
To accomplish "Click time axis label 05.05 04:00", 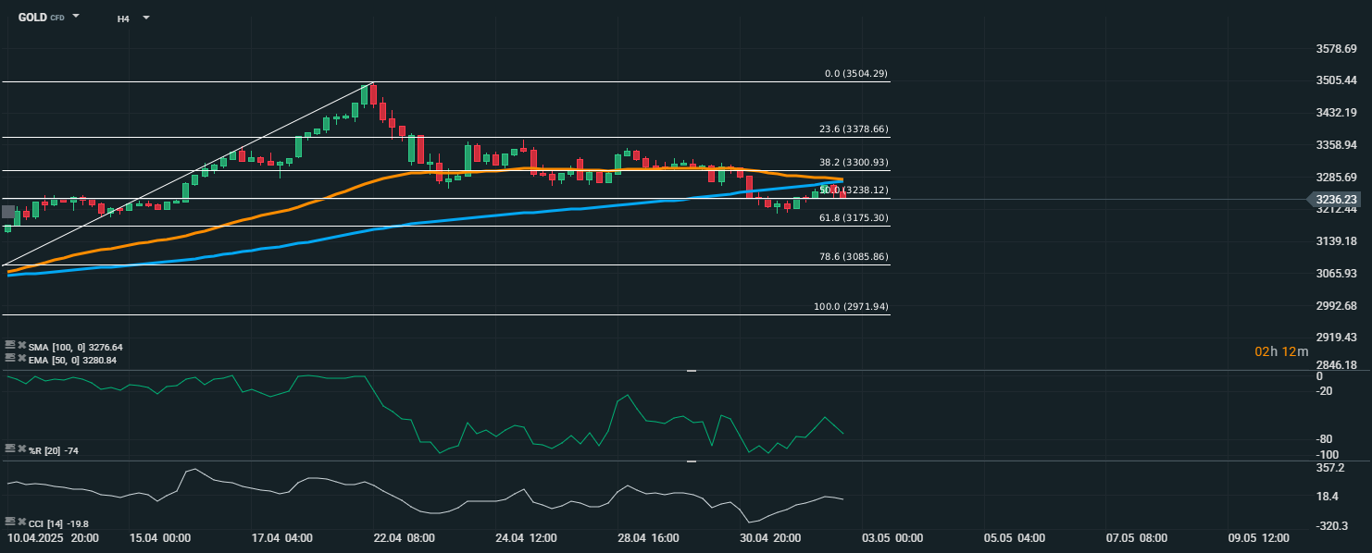I will pyautogui.click(x=1016, y=537).
